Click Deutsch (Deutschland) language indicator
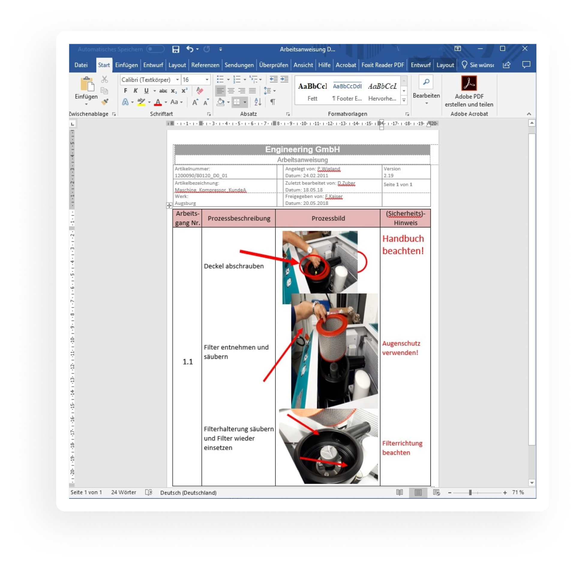Viewport: 579px width, 566px height. click(188, 493)
